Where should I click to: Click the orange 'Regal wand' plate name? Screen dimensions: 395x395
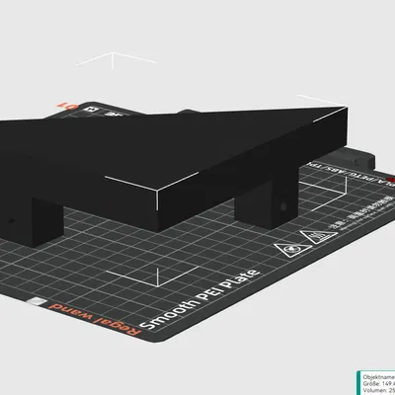pos(95,318)
